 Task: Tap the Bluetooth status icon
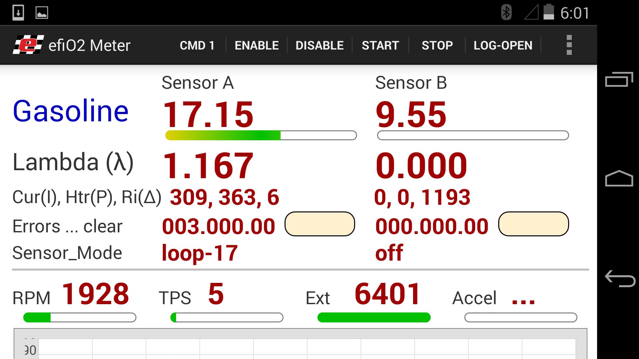[506, 13]
